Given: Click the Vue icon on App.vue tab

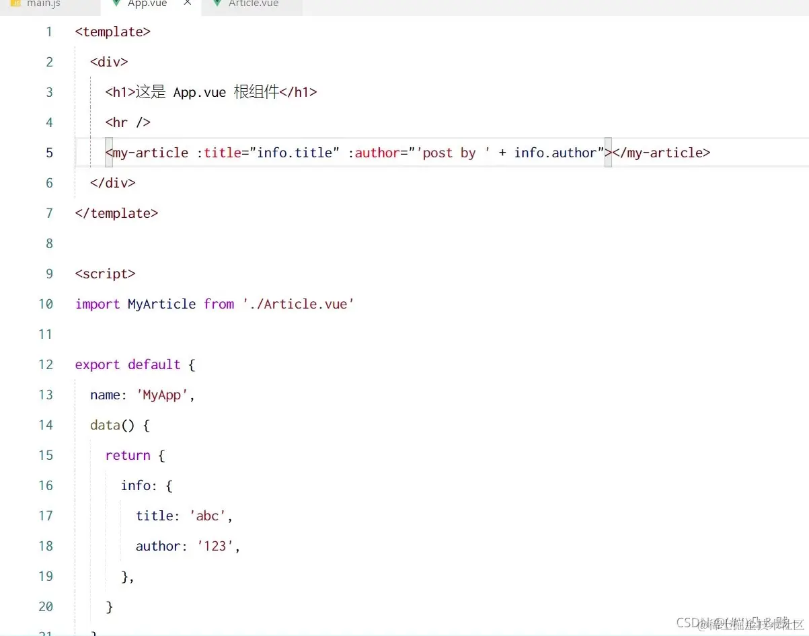Looking at the screenshot, I should coord(115,3).
